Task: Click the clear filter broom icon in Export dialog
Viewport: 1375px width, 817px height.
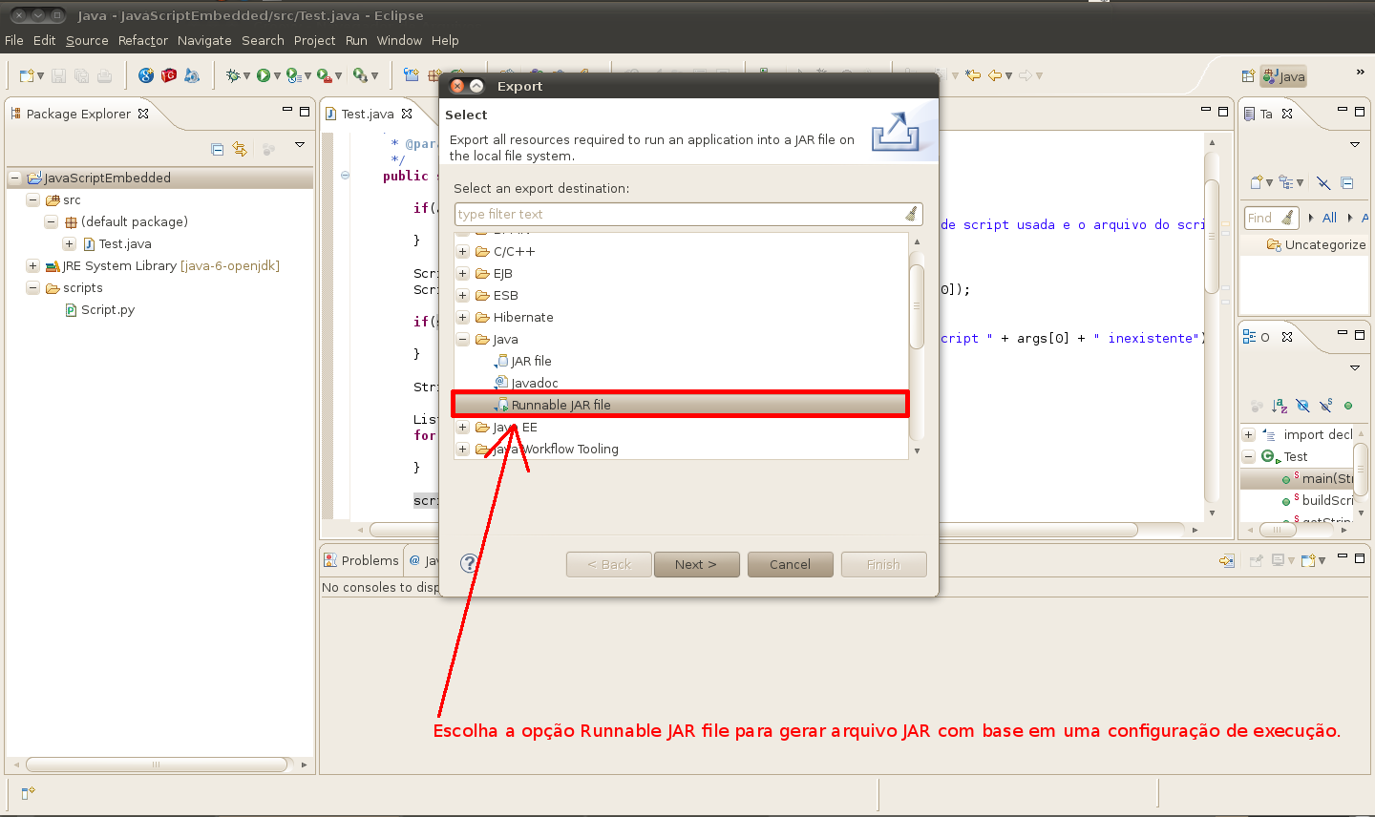Action: [x=912, y=214]
